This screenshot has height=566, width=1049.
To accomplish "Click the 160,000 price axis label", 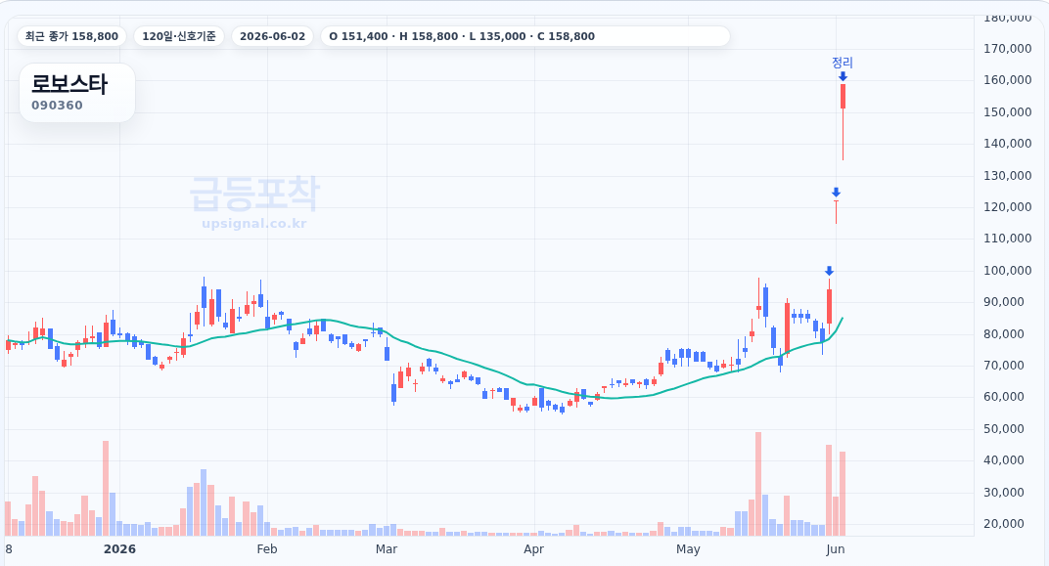I will [1008, 79].
